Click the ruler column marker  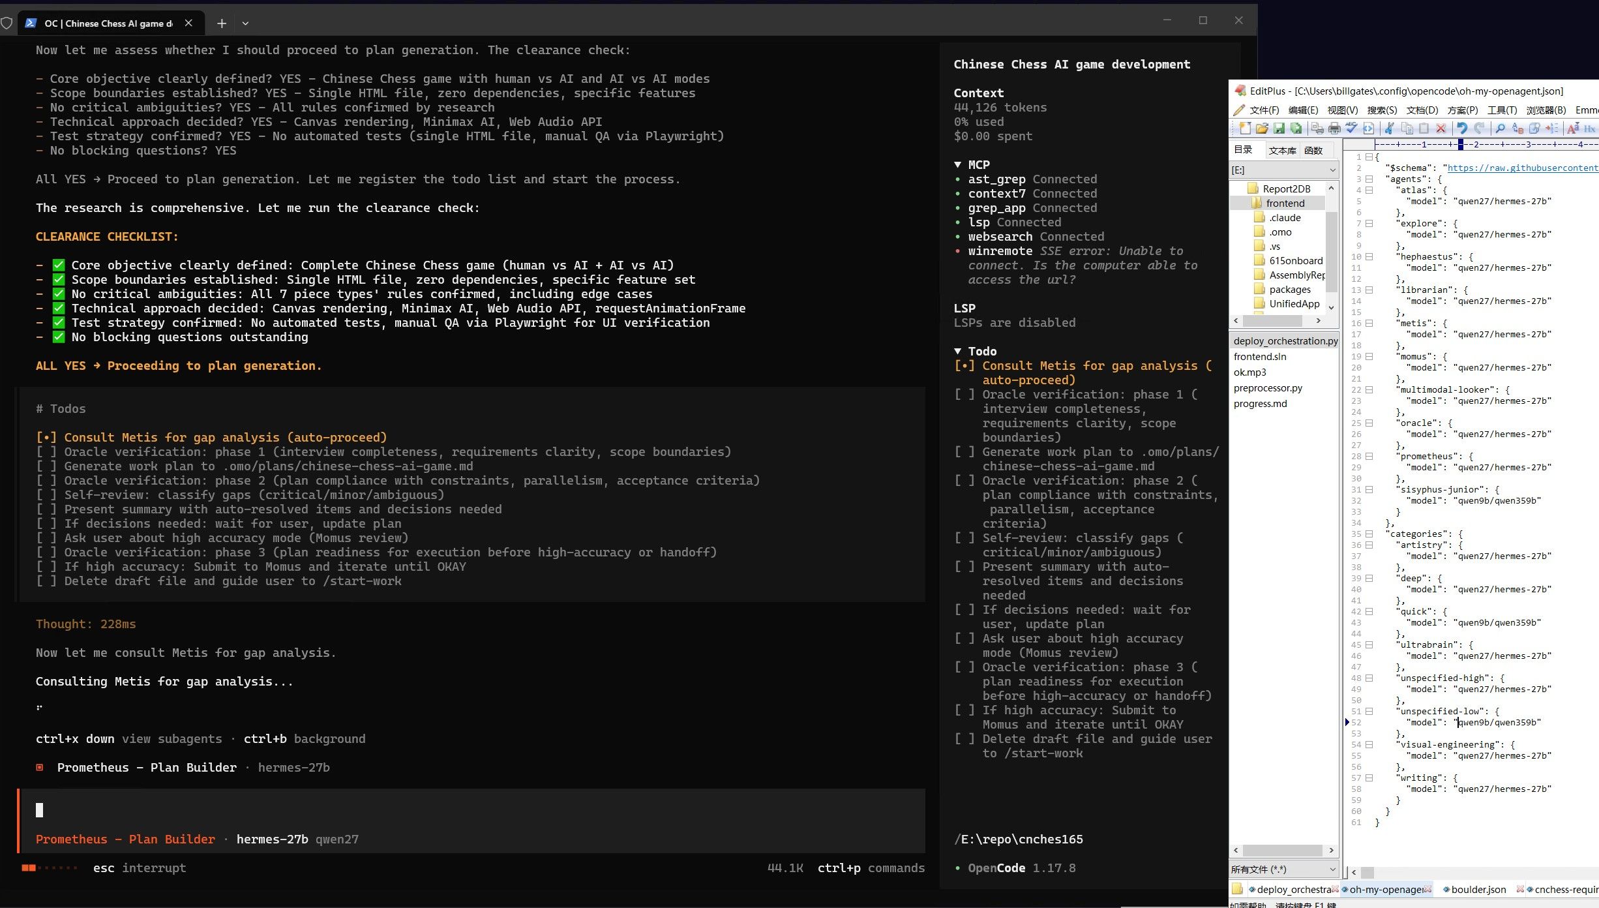coord(1461,144)
